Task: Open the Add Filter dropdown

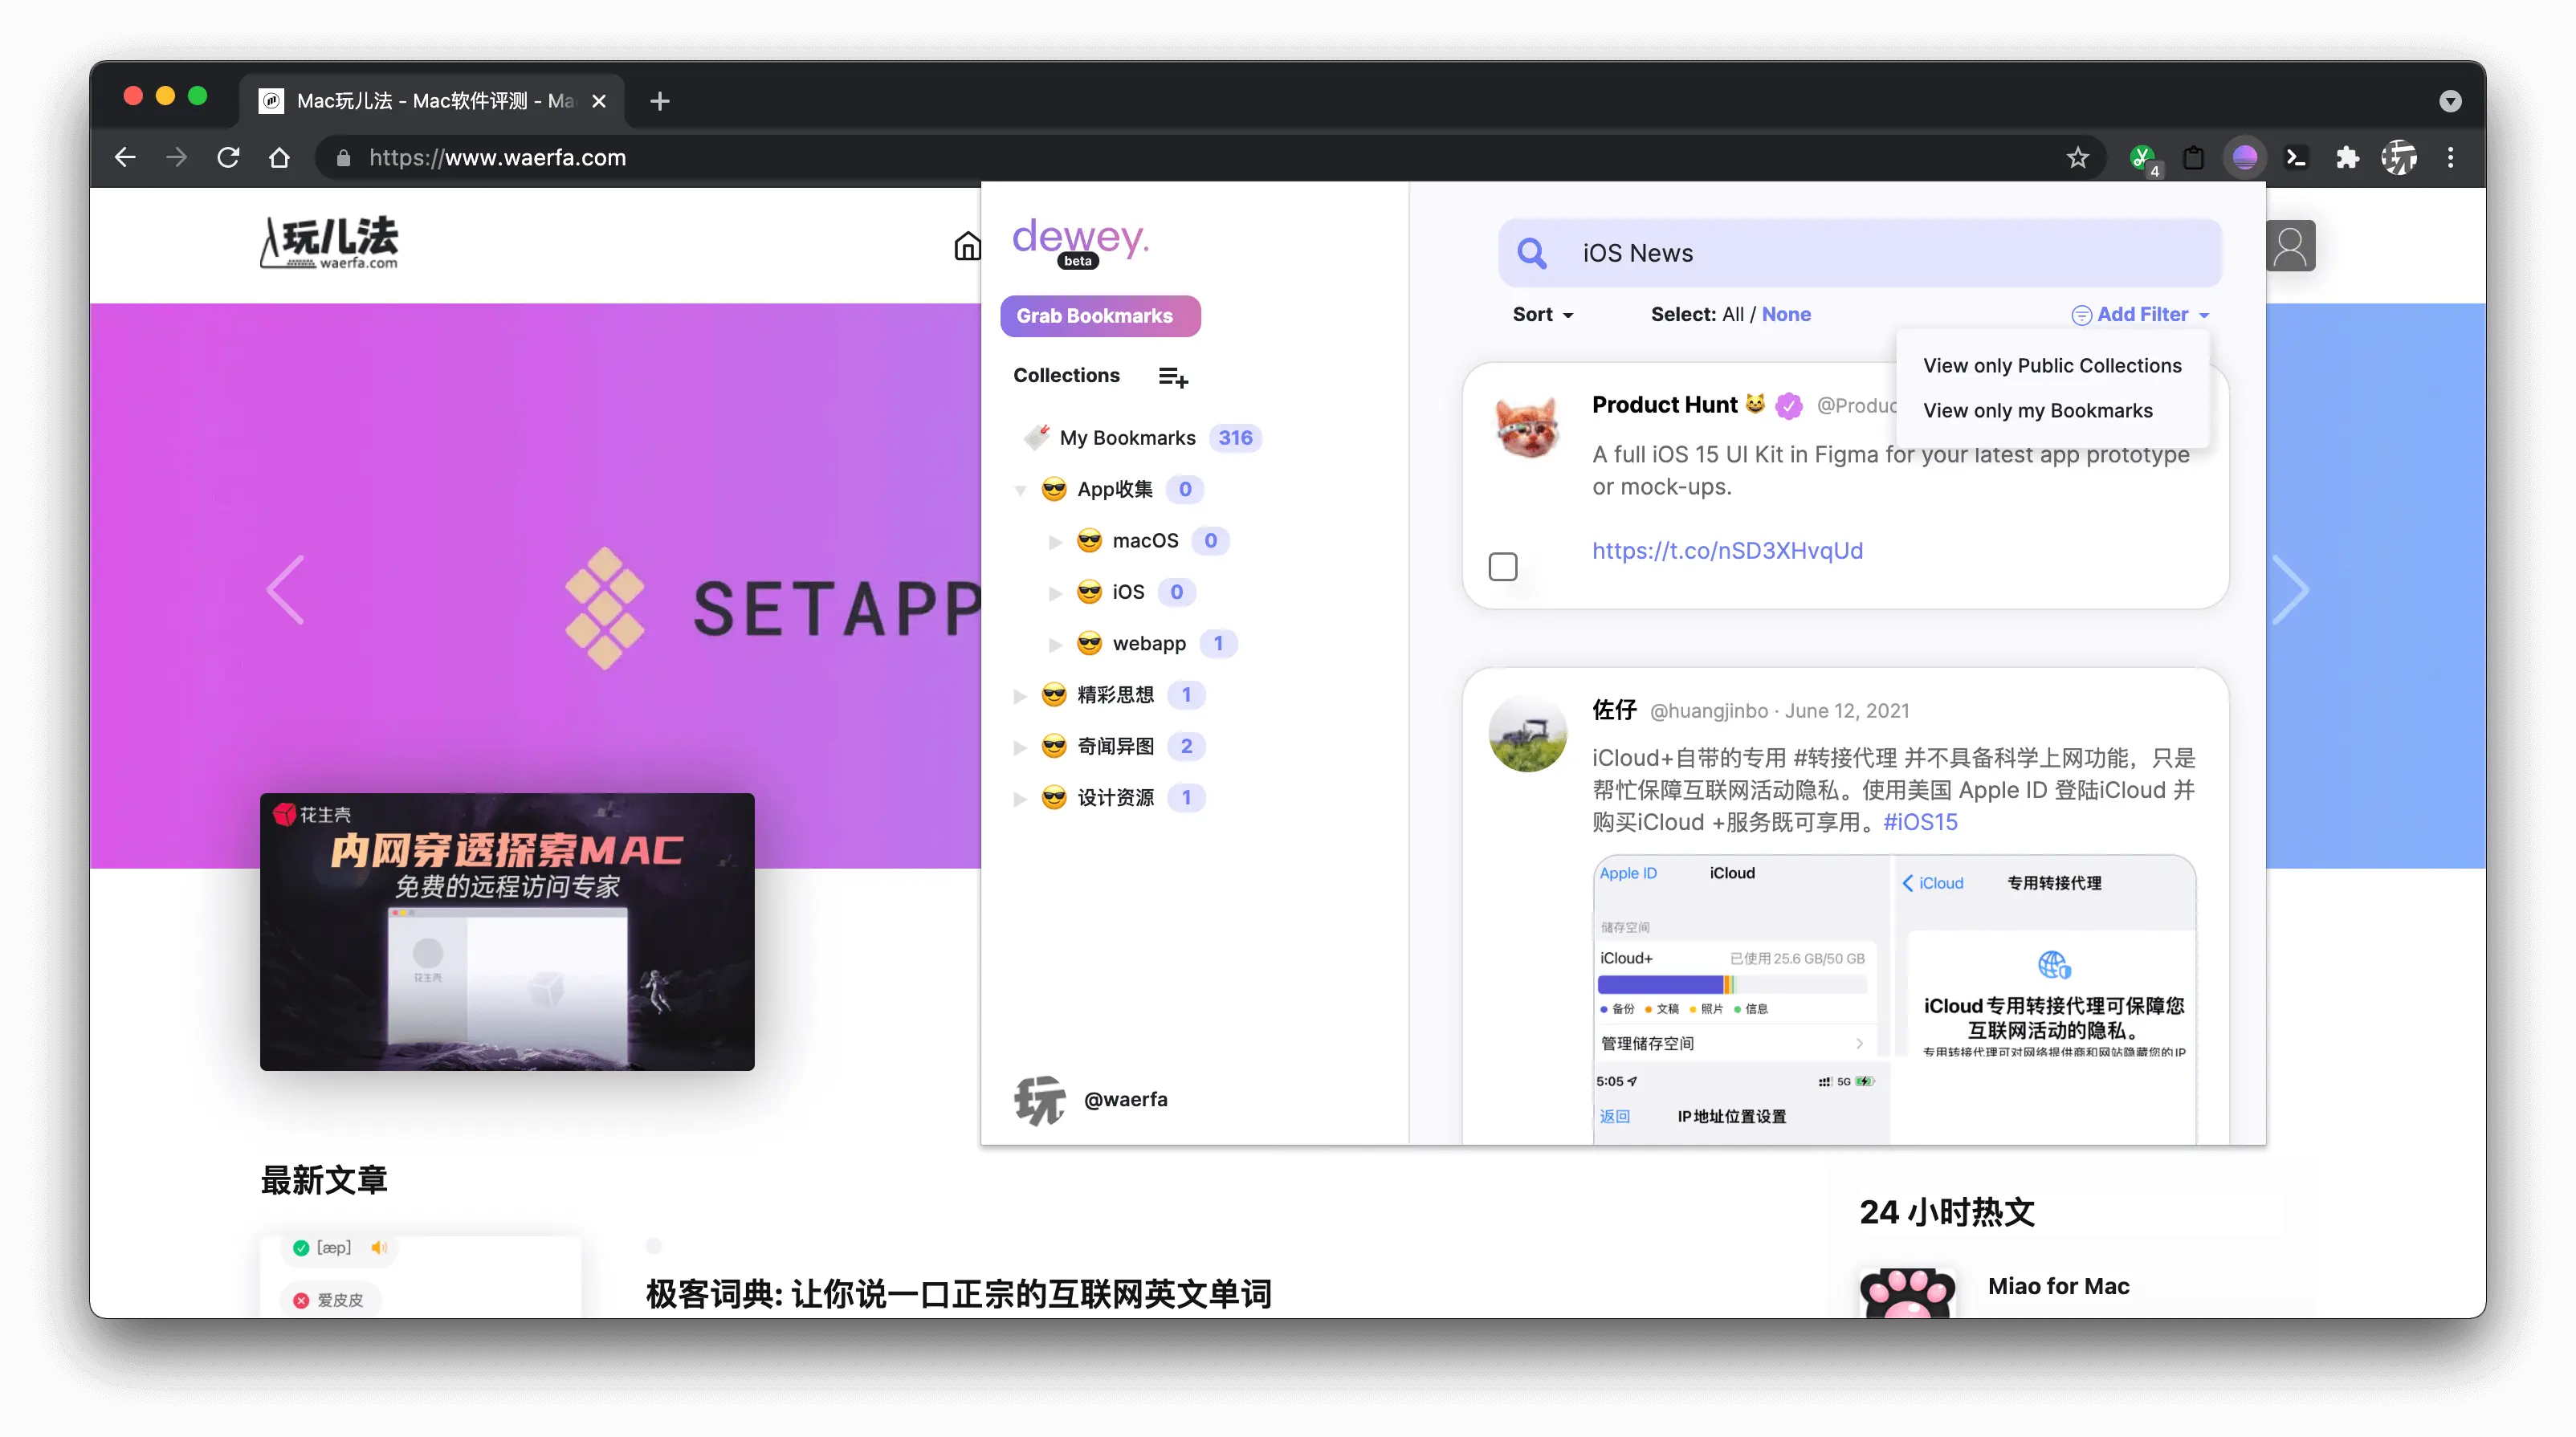Action: click(2141, 315)
